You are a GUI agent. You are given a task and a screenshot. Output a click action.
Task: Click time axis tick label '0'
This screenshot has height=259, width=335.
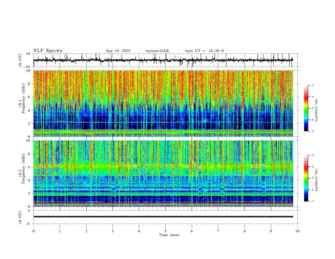[x=33, y=231]
